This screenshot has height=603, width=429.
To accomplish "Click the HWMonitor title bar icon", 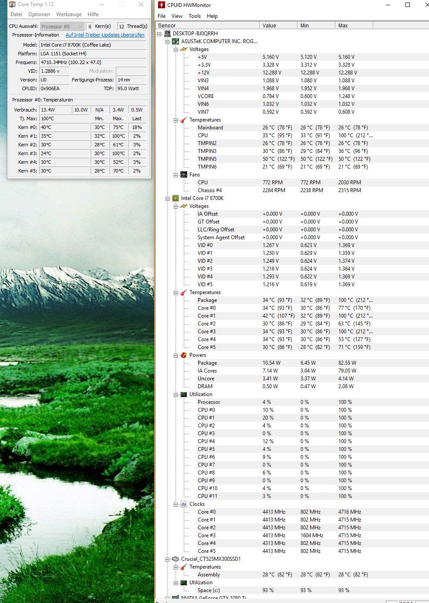I will [x=162, y=5].
